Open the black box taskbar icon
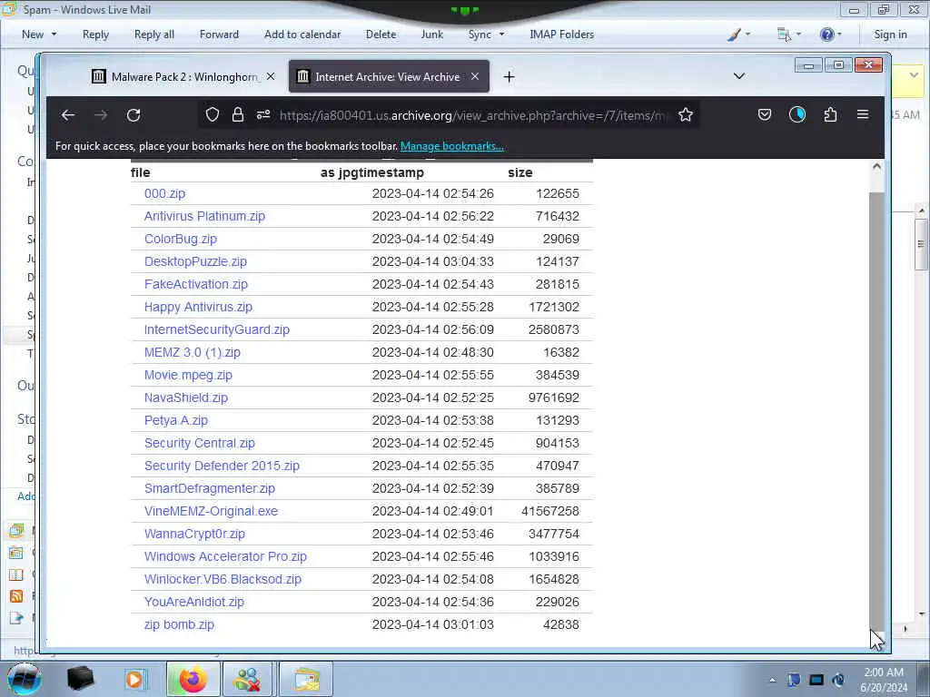 point(80,679)
